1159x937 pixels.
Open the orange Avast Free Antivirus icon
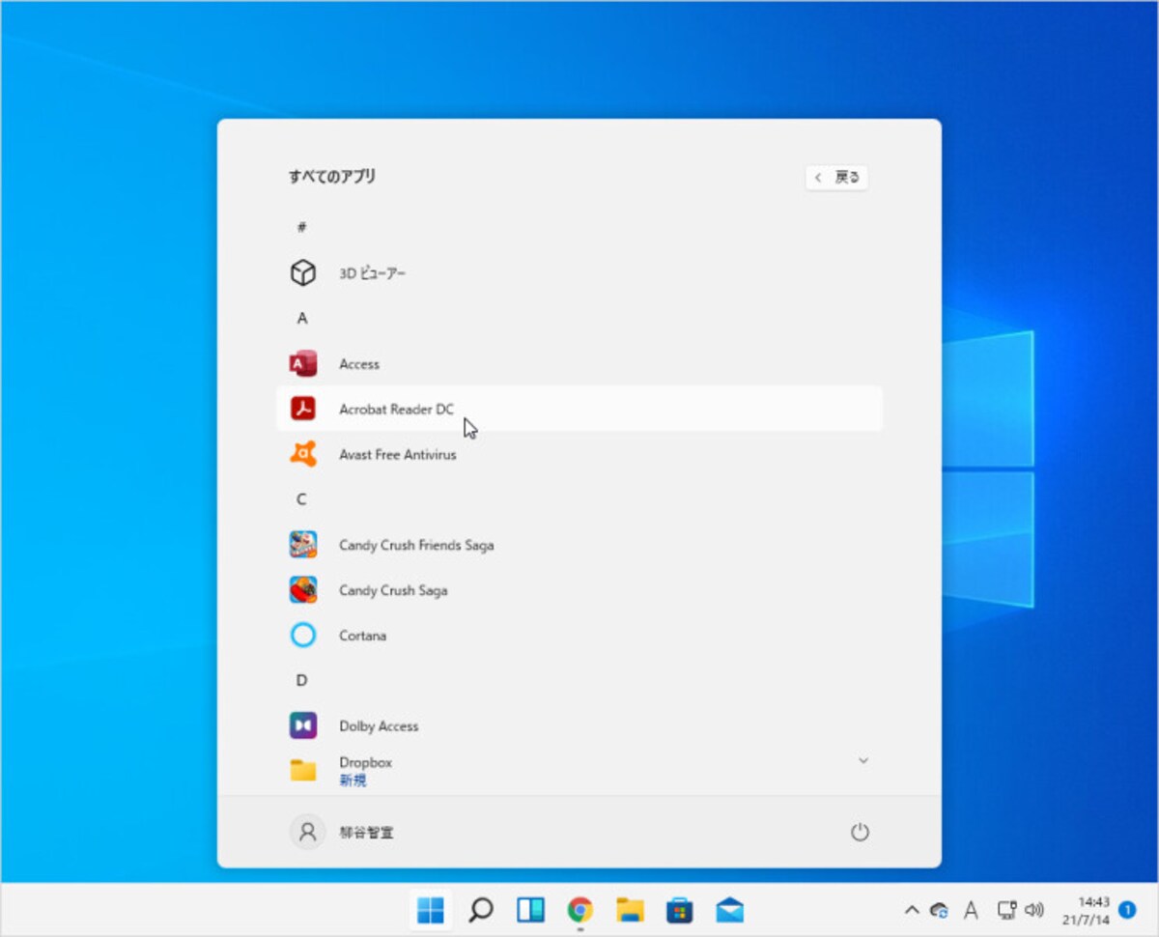[303, 454]
